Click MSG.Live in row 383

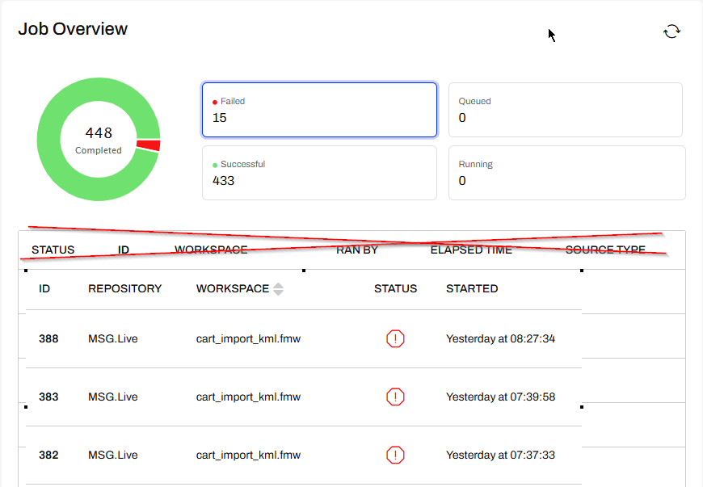pos(112,397)
